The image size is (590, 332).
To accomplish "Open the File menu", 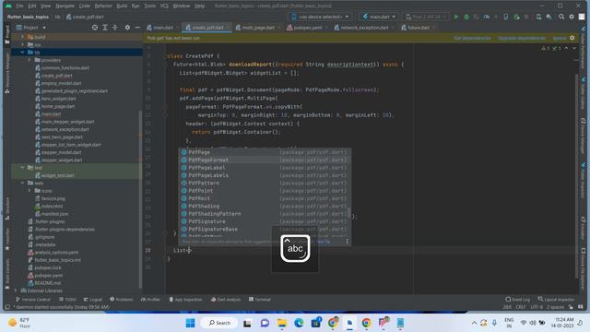I will [19, 6].
